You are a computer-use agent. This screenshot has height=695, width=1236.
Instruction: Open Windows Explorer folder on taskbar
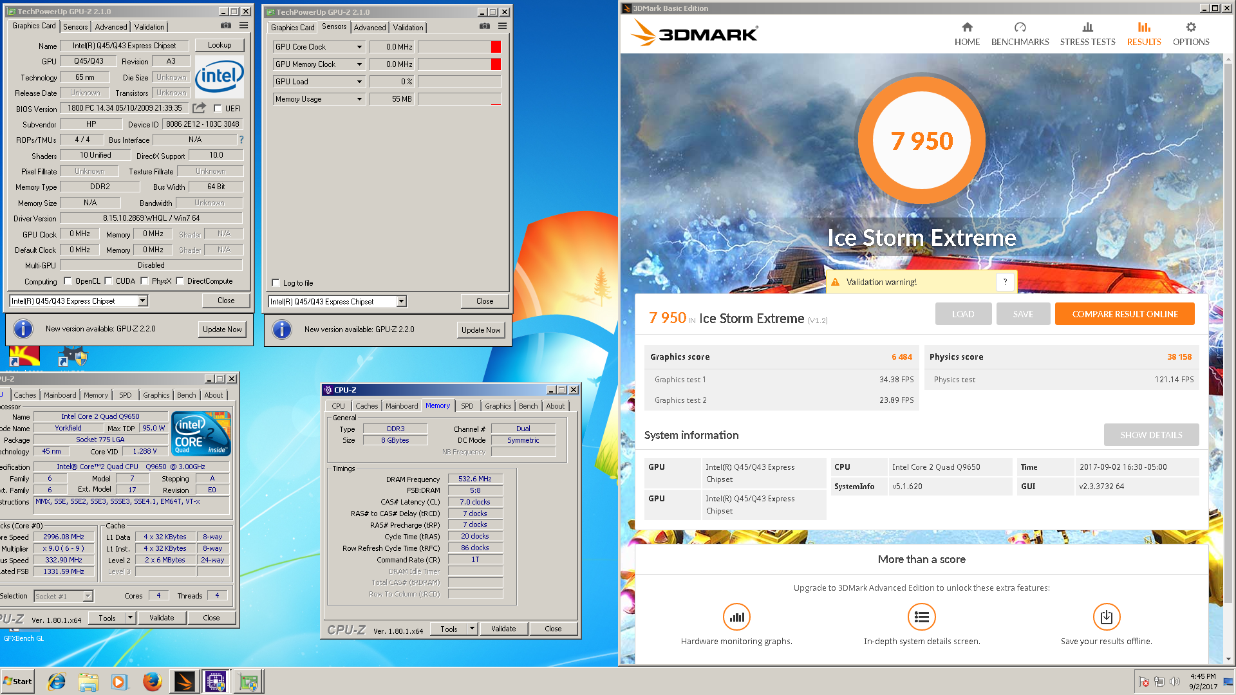[x=88, y=681]
